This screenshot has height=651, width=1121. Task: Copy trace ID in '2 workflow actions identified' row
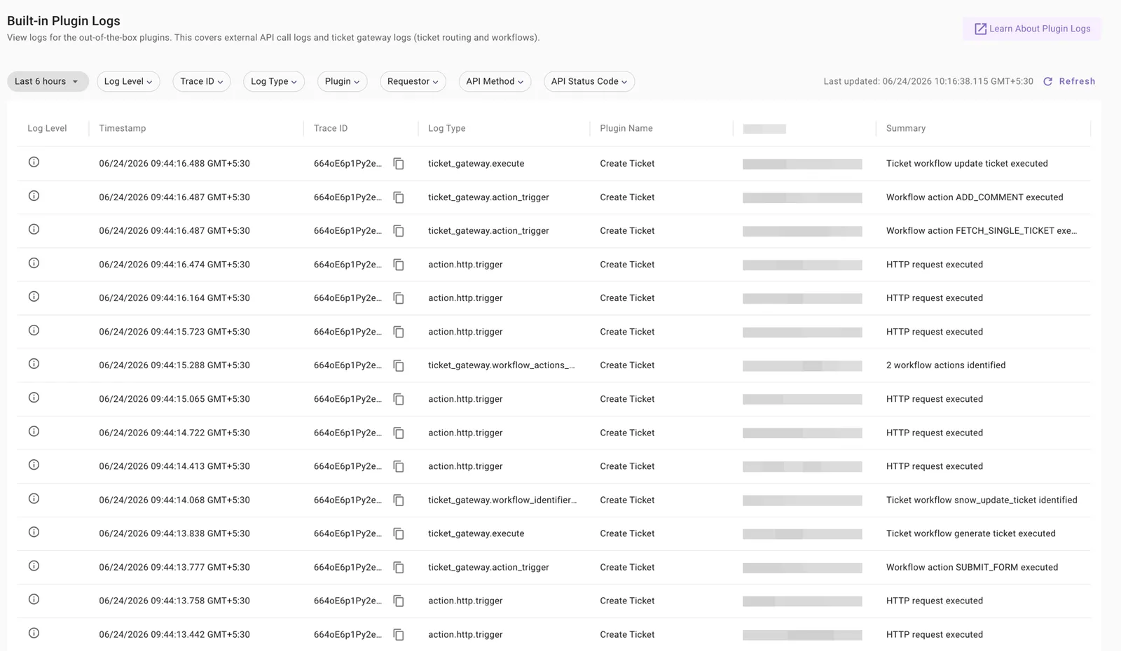[x=399, y=365]
